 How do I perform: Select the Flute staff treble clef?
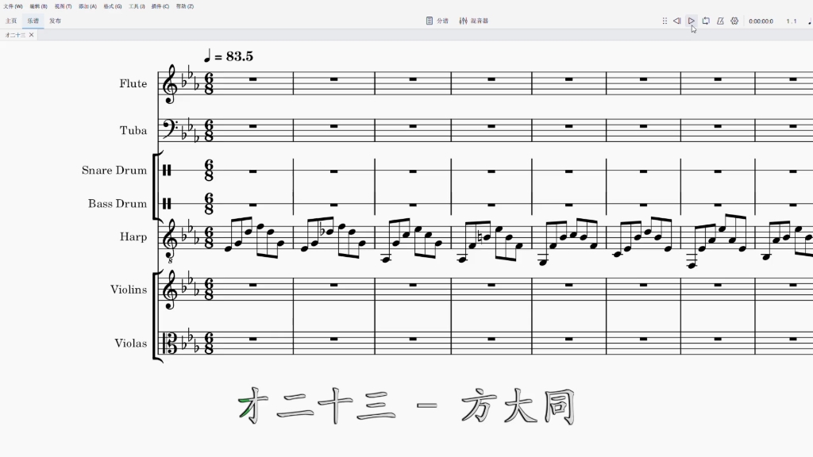[x=170, y=84]
